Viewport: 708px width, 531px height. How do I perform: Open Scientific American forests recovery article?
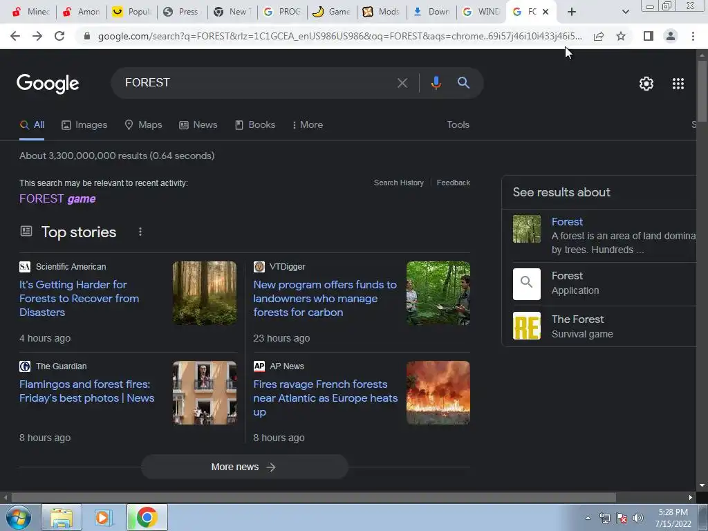[79, 299]
